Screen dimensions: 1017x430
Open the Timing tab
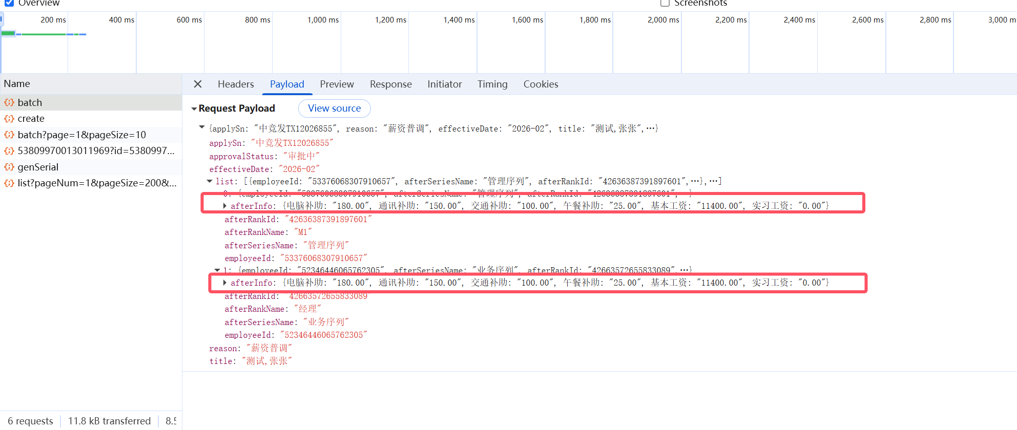492,84
